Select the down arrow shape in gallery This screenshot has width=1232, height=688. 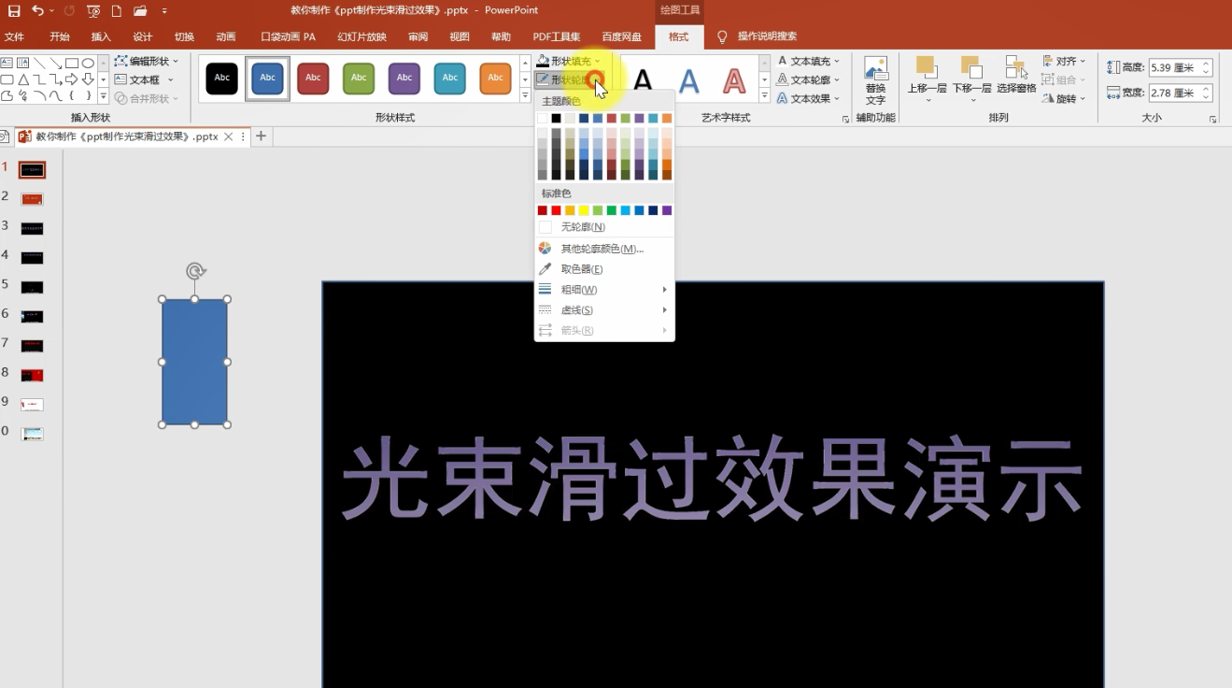pos(88,79)
